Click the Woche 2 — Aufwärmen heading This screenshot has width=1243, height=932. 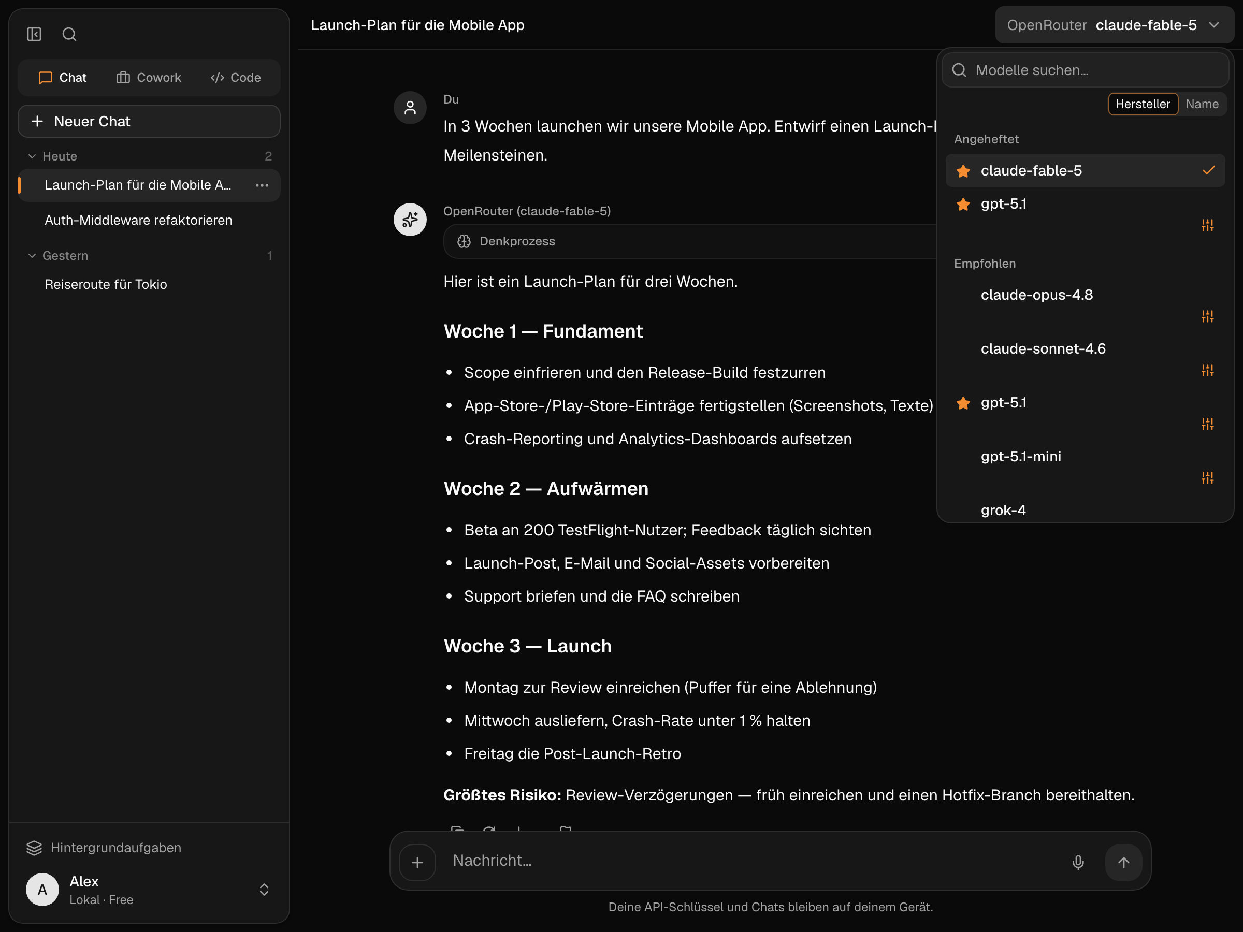[x=546, y=489]
